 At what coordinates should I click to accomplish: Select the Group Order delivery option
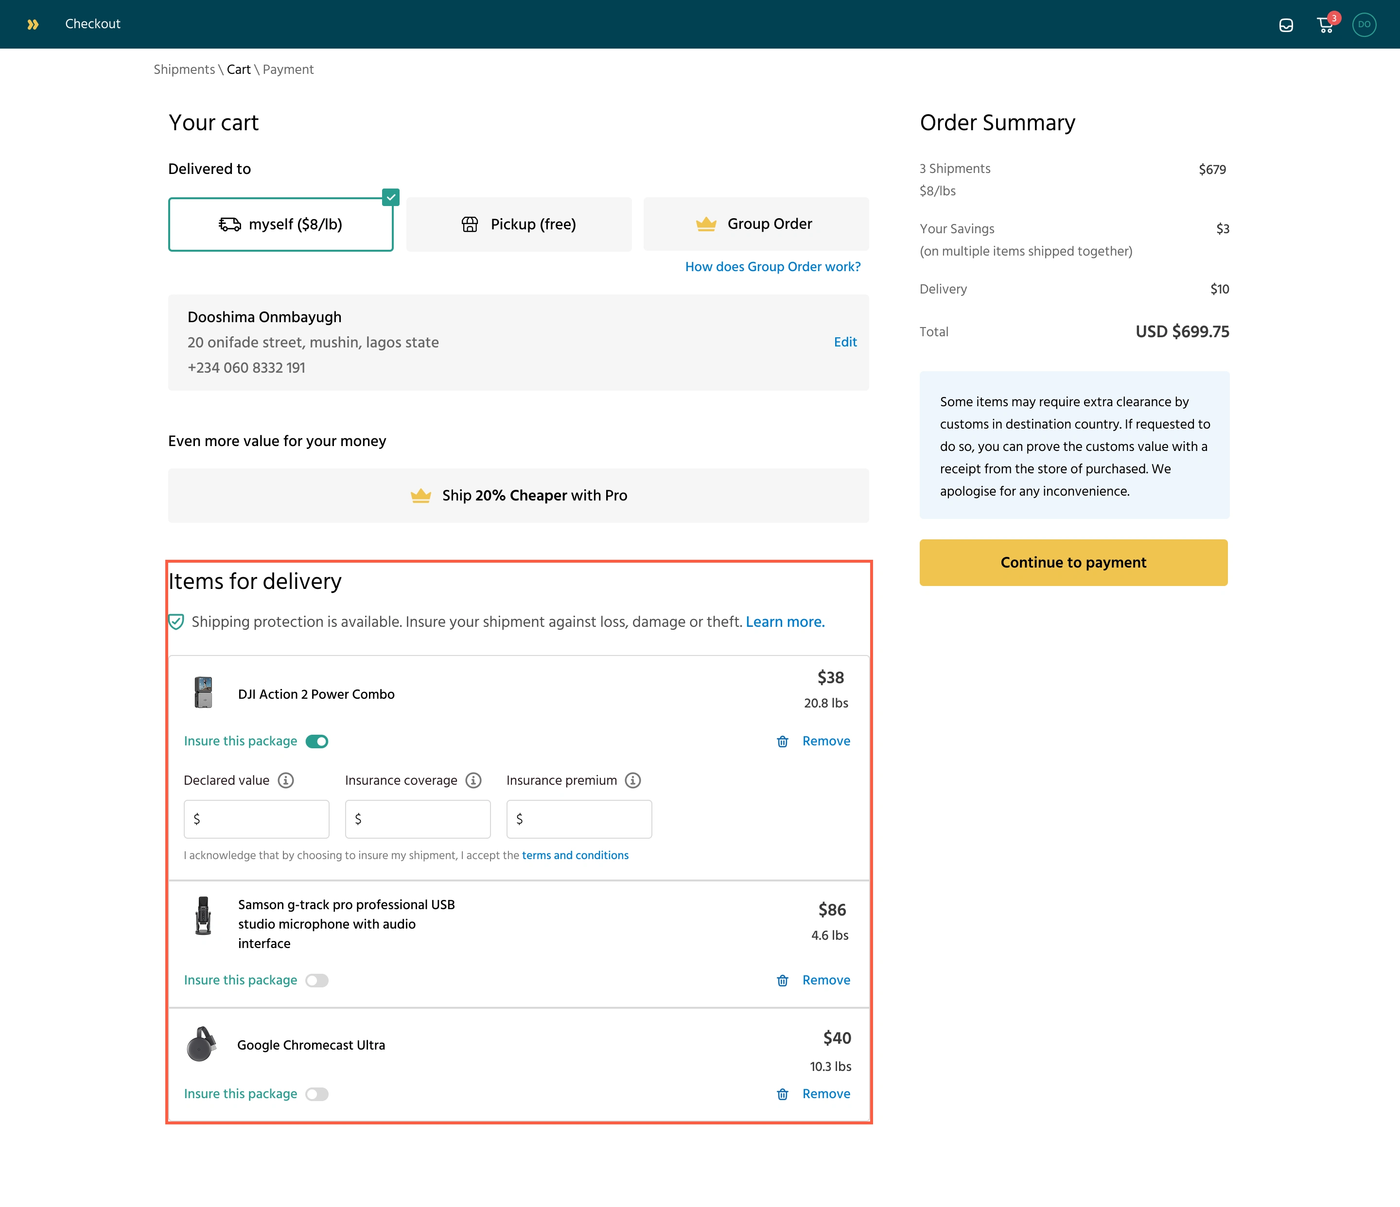point(755,224)
